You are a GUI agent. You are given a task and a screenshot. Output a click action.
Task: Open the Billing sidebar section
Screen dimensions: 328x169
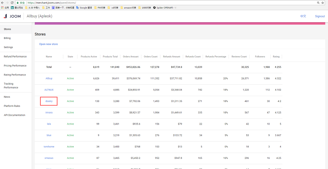point(7,38)
